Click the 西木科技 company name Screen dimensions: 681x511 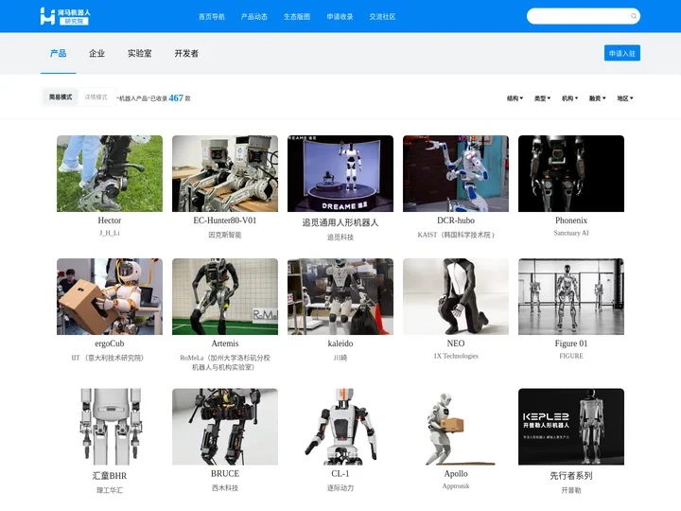(x=225, y=488)
